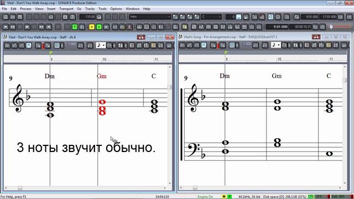Toggle the highlighted Scrub tool in left Staff window
Screen dimensions: 354x199
(x=29, y=45)
